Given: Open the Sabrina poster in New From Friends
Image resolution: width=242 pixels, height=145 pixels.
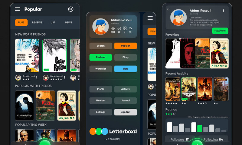Looking at the screenshot, I should click(27, 55).
